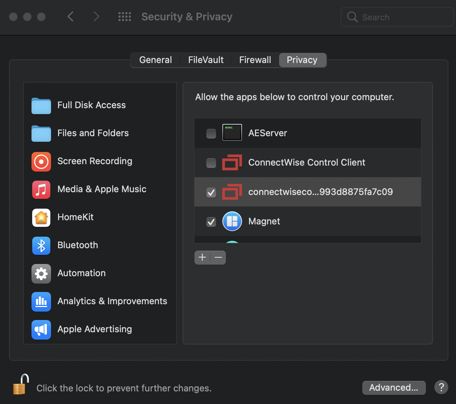Remove the selected app with minus button
Screen dimensions: 456x404
point(218,258)
